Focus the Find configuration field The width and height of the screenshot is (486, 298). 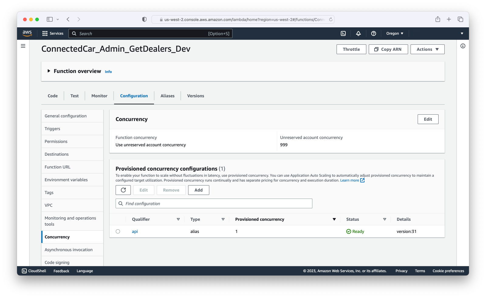click(x=214, y=203)
